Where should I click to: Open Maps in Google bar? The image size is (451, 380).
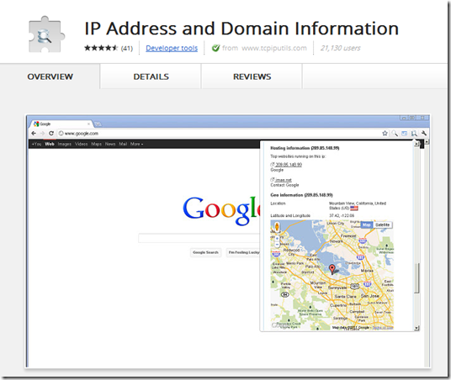tap(97, 144)
